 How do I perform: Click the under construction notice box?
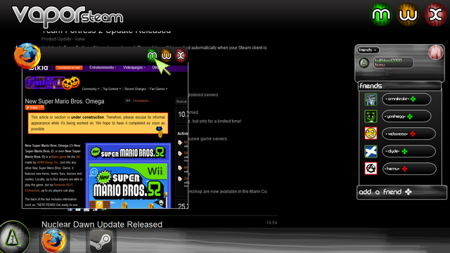click(x=98, y=124)
